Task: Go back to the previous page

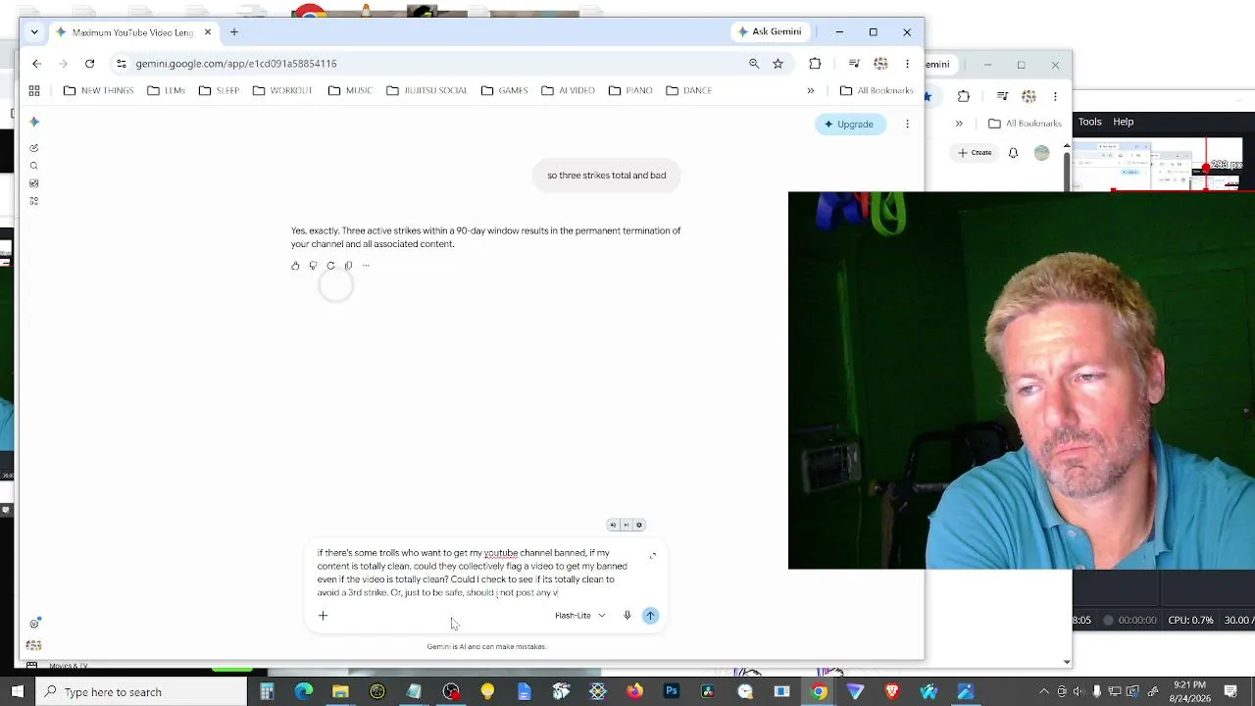Action: (36, 64)
